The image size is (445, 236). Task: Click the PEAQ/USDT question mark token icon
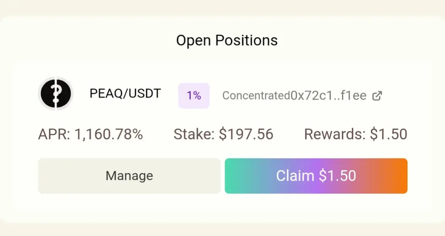click(x=56, y=93)
